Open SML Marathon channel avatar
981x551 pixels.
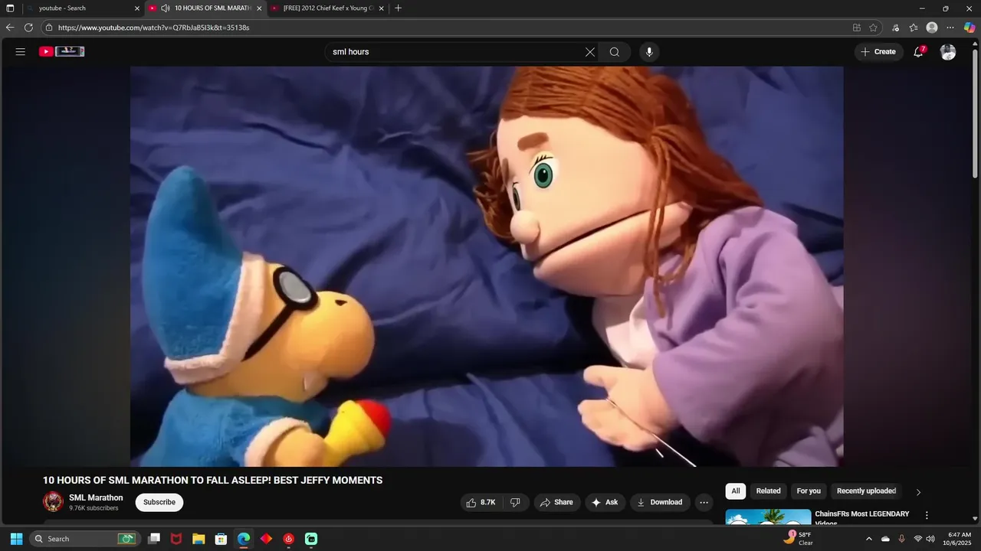[53, 502]
